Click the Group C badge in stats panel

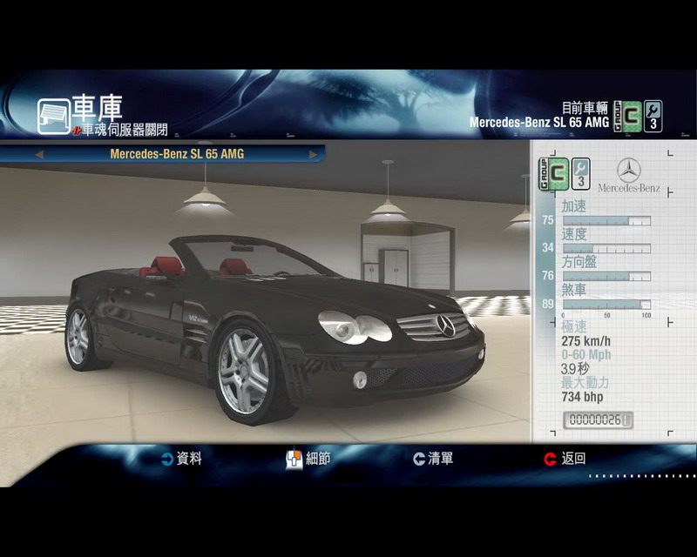(554, 173)
